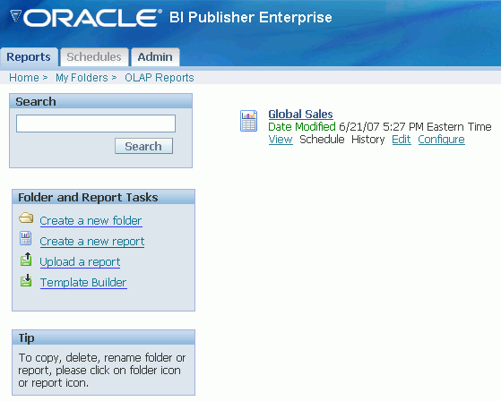Click the report icon beside Create a new report
Image resolution: width=501 pixels, height=401 pixels.
(x=26, y=238)
